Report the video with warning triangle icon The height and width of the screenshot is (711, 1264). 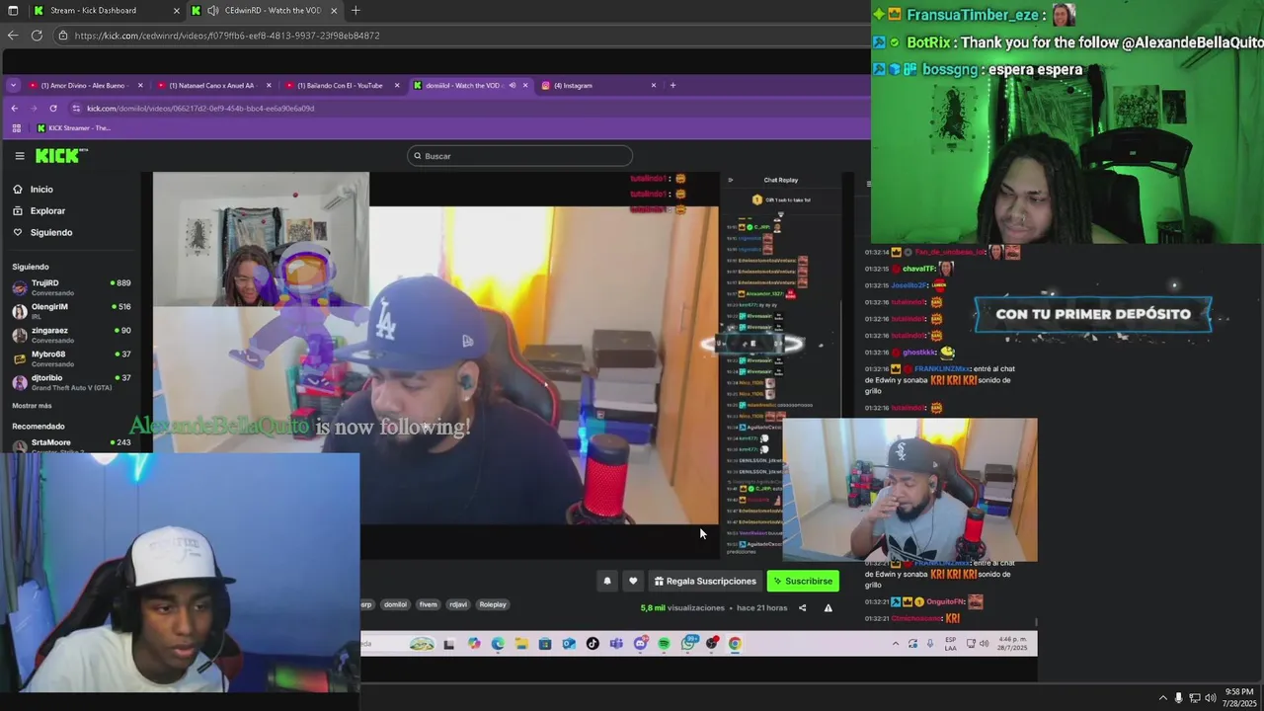(x=828, y=608)
